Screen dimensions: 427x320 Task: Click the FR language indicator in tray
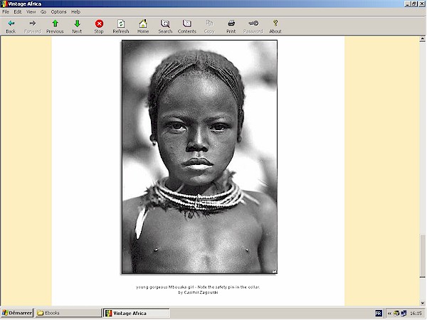tap(379, 313)
